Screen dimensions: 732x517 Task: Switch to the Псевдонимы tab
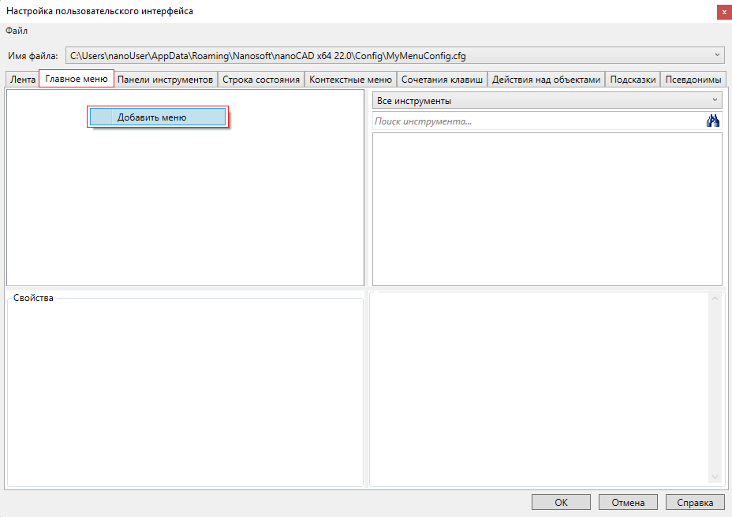pyautogui.click(x=693, y=80)
